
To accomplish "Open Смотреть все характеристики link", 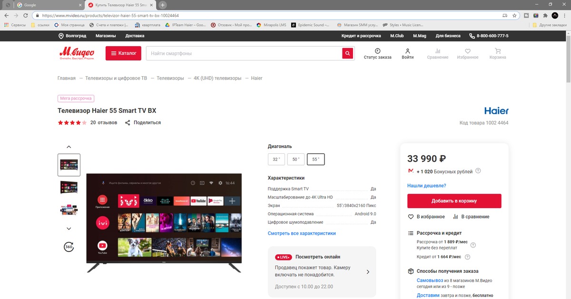I will 302,233.
